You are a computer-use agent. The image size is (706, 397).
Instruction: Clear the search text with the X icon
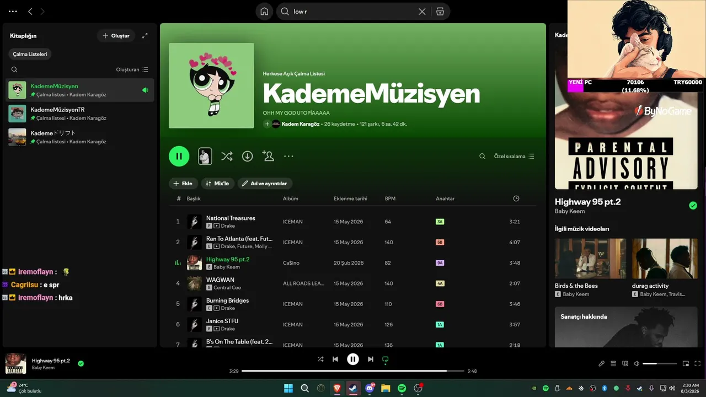click(422, 12)
